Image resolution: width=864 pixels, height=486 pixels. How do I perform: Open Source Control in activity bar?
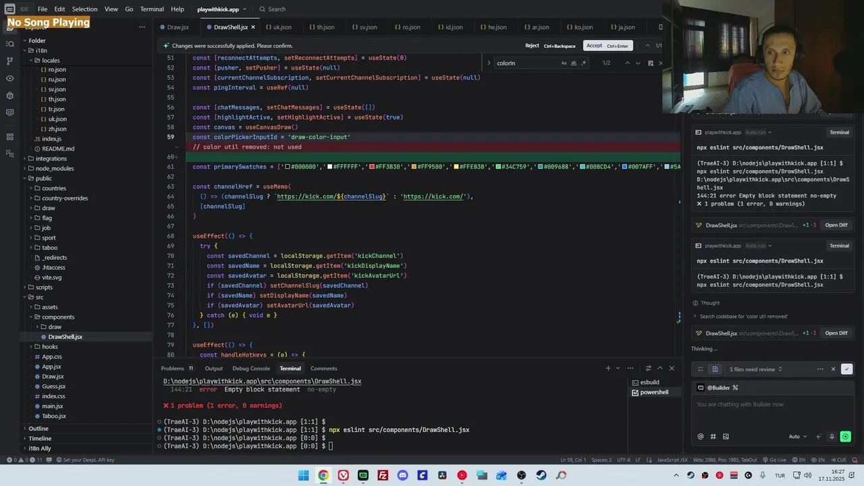click(x=9, y=61)
